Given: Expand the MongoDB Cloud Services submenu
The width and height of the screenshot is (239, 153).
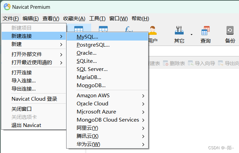Looking at the screenshot, I should [107, 120].
